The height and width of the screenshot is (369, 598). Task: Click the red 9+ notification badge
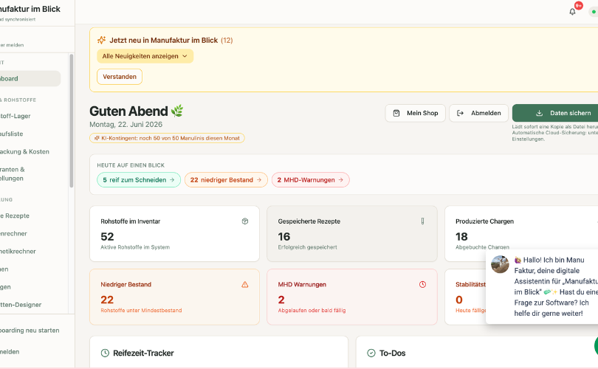point(579,6)
